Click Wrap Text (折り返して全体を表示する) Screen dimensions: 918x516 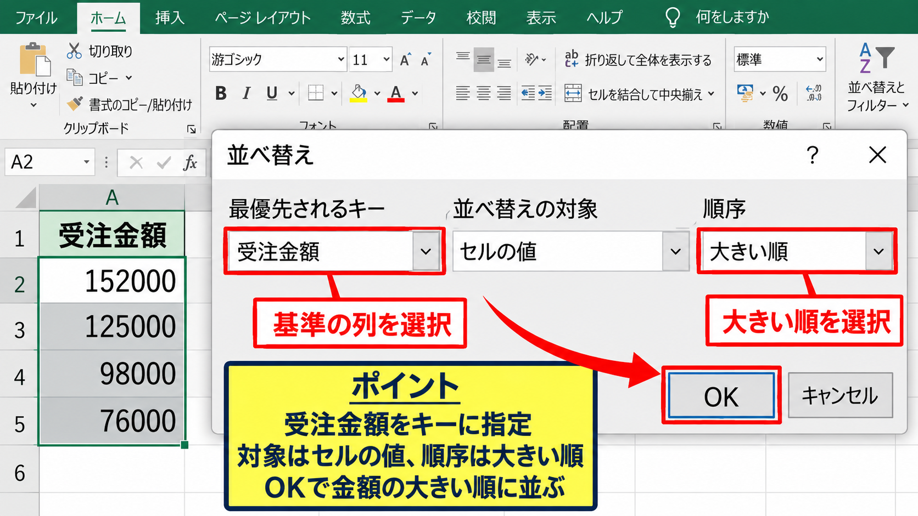(638, 59)
